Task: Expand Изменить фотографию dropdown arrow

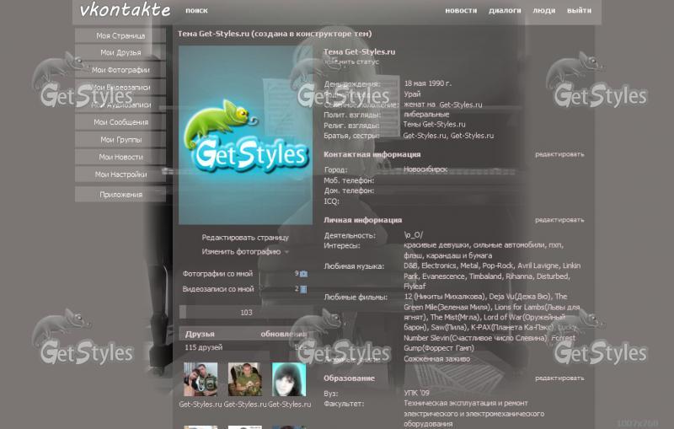Action: [x=286, y=252]
